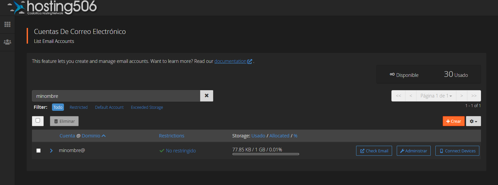Image resolution: width=498 pixels, height=185 pixels.
Task: Click Administrar wrench button
Action: tap(413, 151)
